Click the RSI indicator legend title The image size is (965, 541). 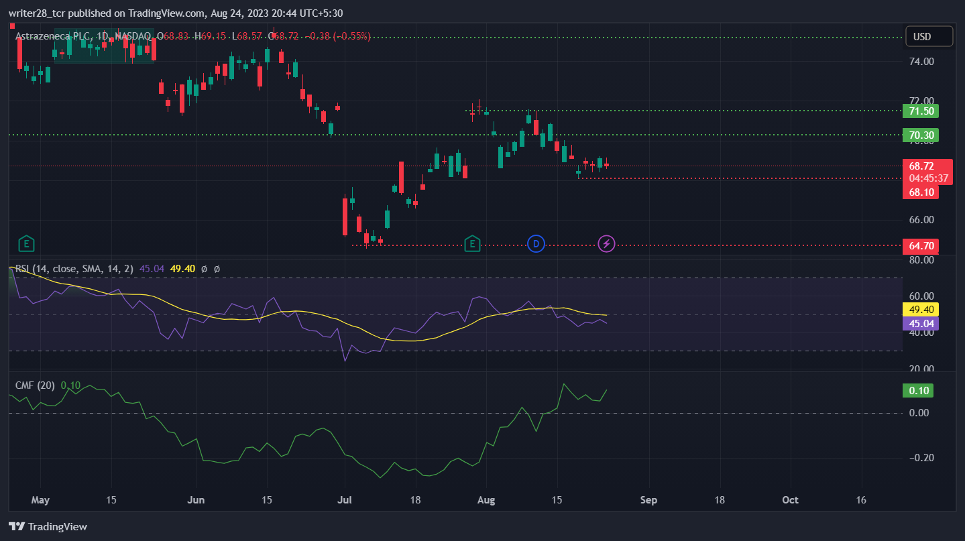coord(74,269)
